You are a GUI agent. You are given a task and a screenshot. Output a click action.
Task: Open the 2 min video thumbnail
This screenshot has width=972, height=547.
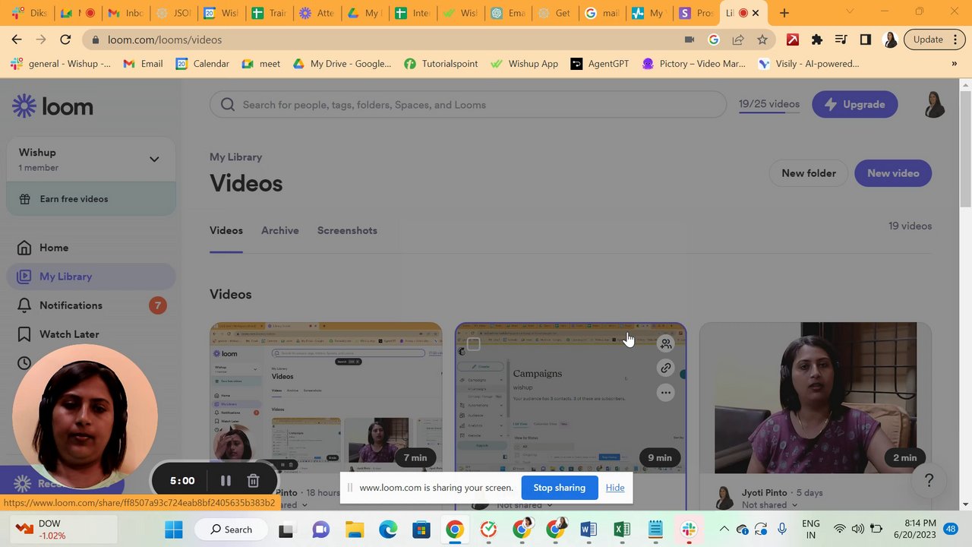pos(815,397)
